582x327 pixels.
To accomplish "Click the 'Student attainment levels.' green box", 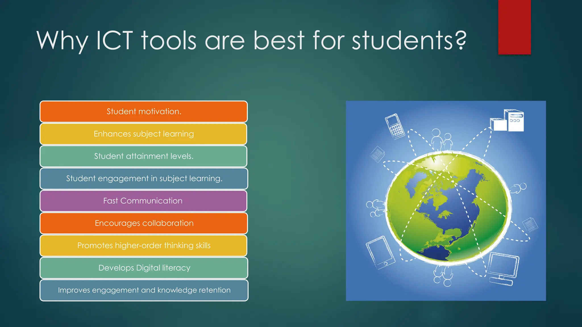I will pos(144,156).
